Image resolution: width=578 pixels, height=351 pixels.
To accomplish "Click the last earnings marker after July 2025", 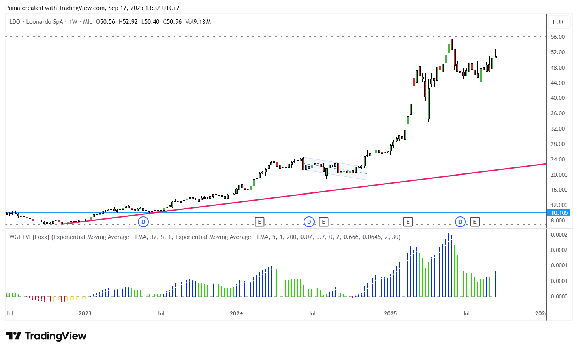I will point(475,222).
